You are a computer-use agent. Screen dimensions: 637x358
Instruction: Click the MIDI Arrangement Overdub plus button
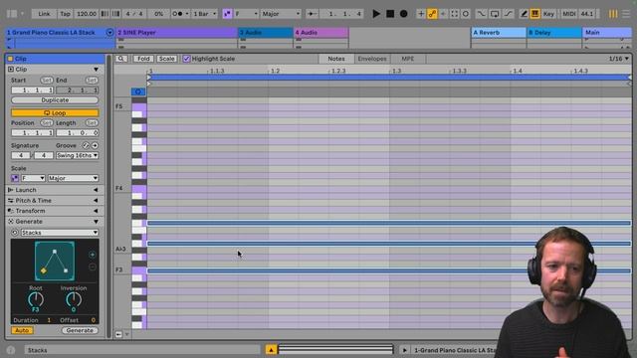[x=421, y=14]
